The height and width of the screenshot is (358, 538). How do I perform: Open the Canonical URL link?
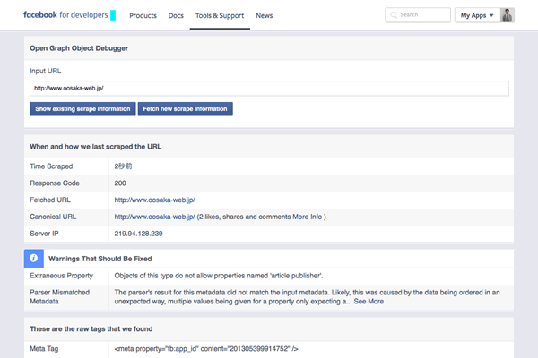[155, 217]
